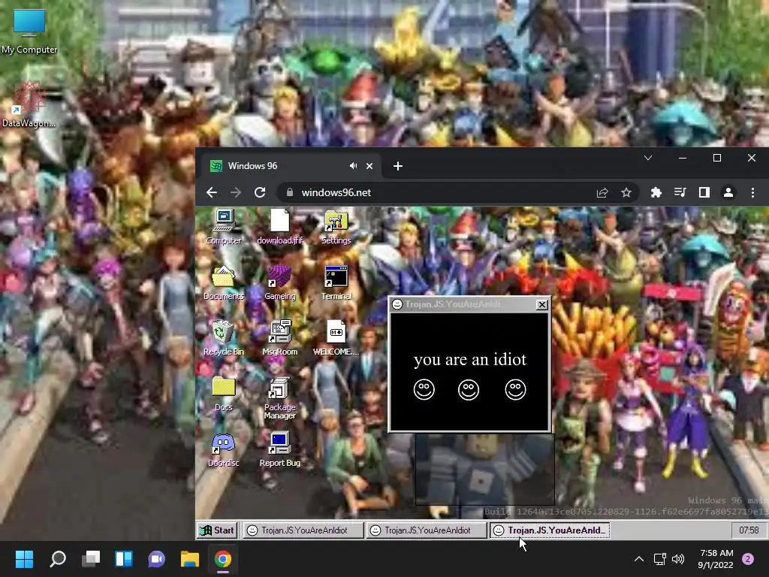Open the MsgRoom shortcut icon

280,337
